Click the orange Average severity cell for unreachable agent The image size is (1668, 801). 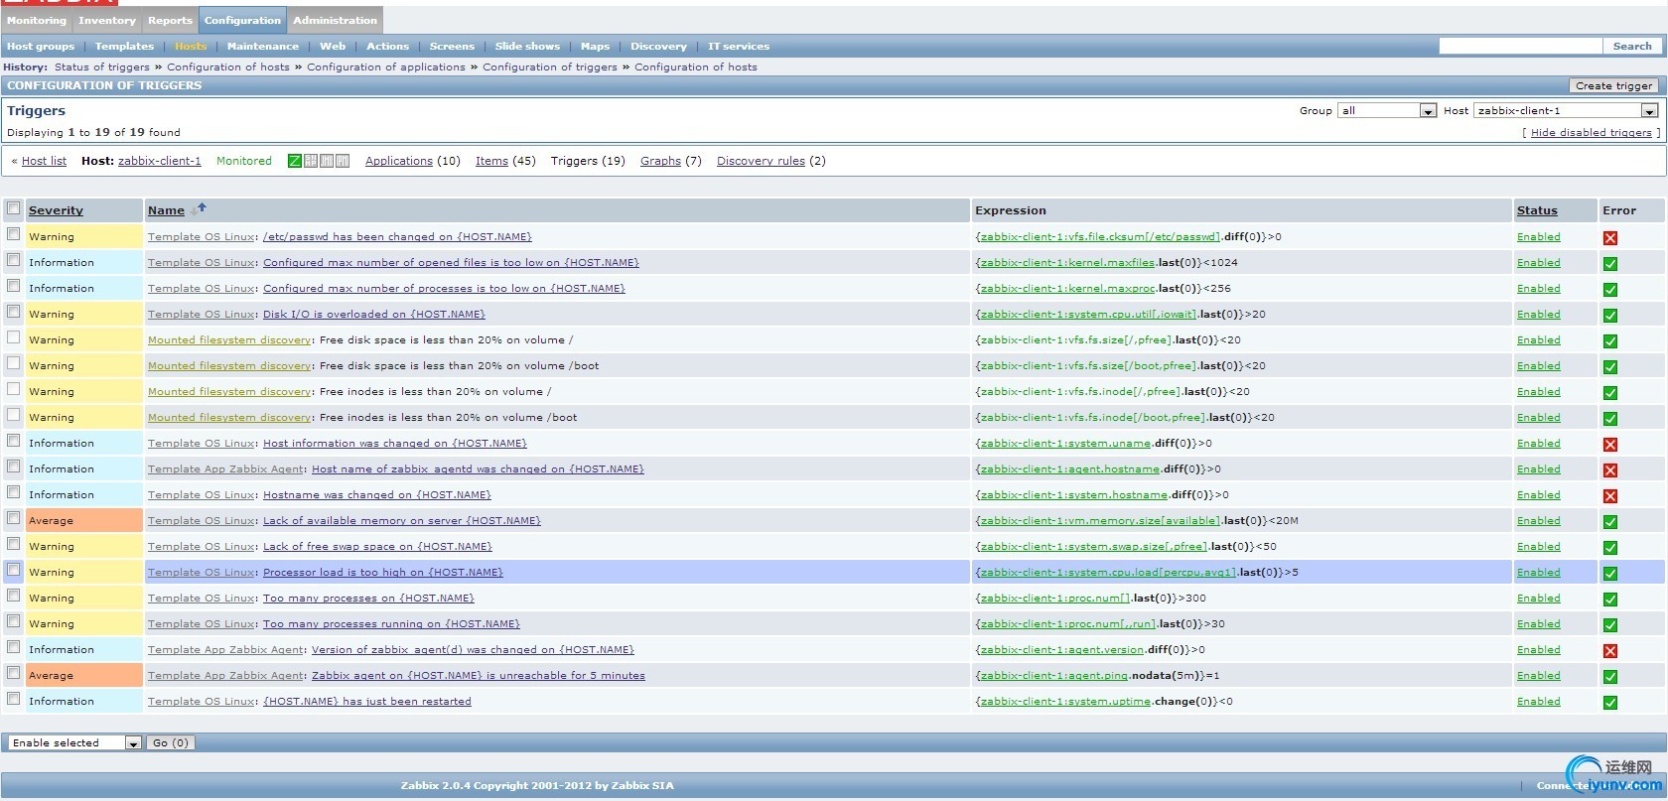[x=72, y=676]
